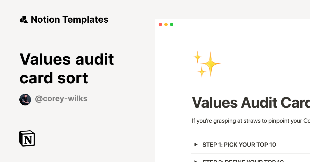This screenshot has height=162, width=310.
Task: Click the Notion Templates header area
Action: [64, 19]
